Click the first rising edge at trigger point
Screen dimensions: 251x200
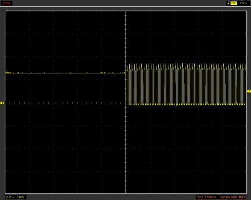click(127, 84)
